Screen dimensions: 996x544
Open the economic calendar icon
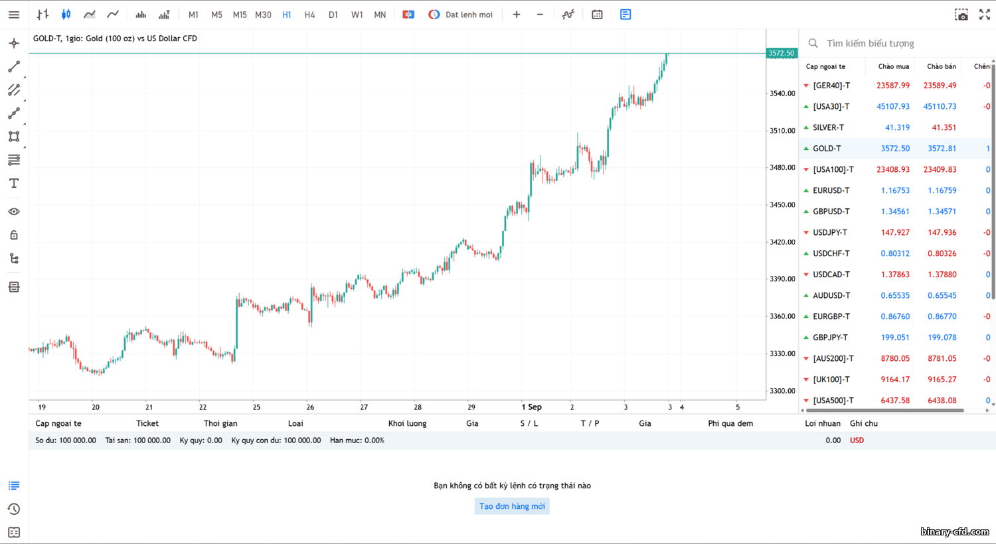click(x=597, y=15)
